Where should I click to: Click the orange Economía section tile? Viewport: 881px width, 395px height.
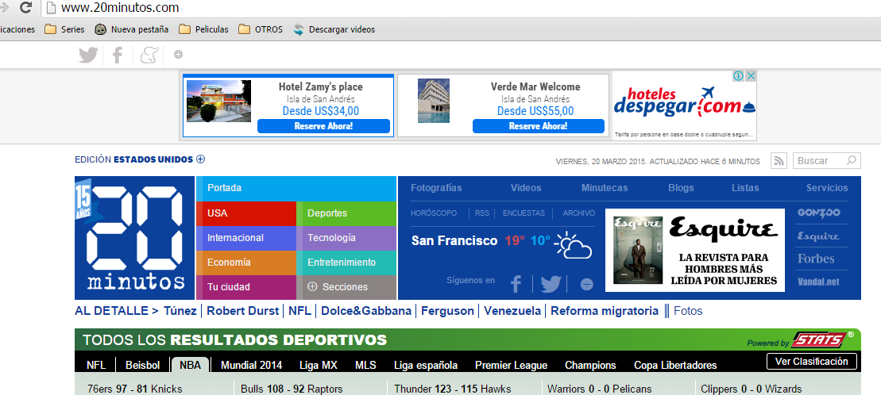245,263
